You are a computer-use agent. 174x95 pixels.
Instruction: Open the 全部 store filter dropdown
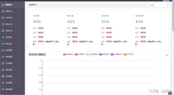159,5
